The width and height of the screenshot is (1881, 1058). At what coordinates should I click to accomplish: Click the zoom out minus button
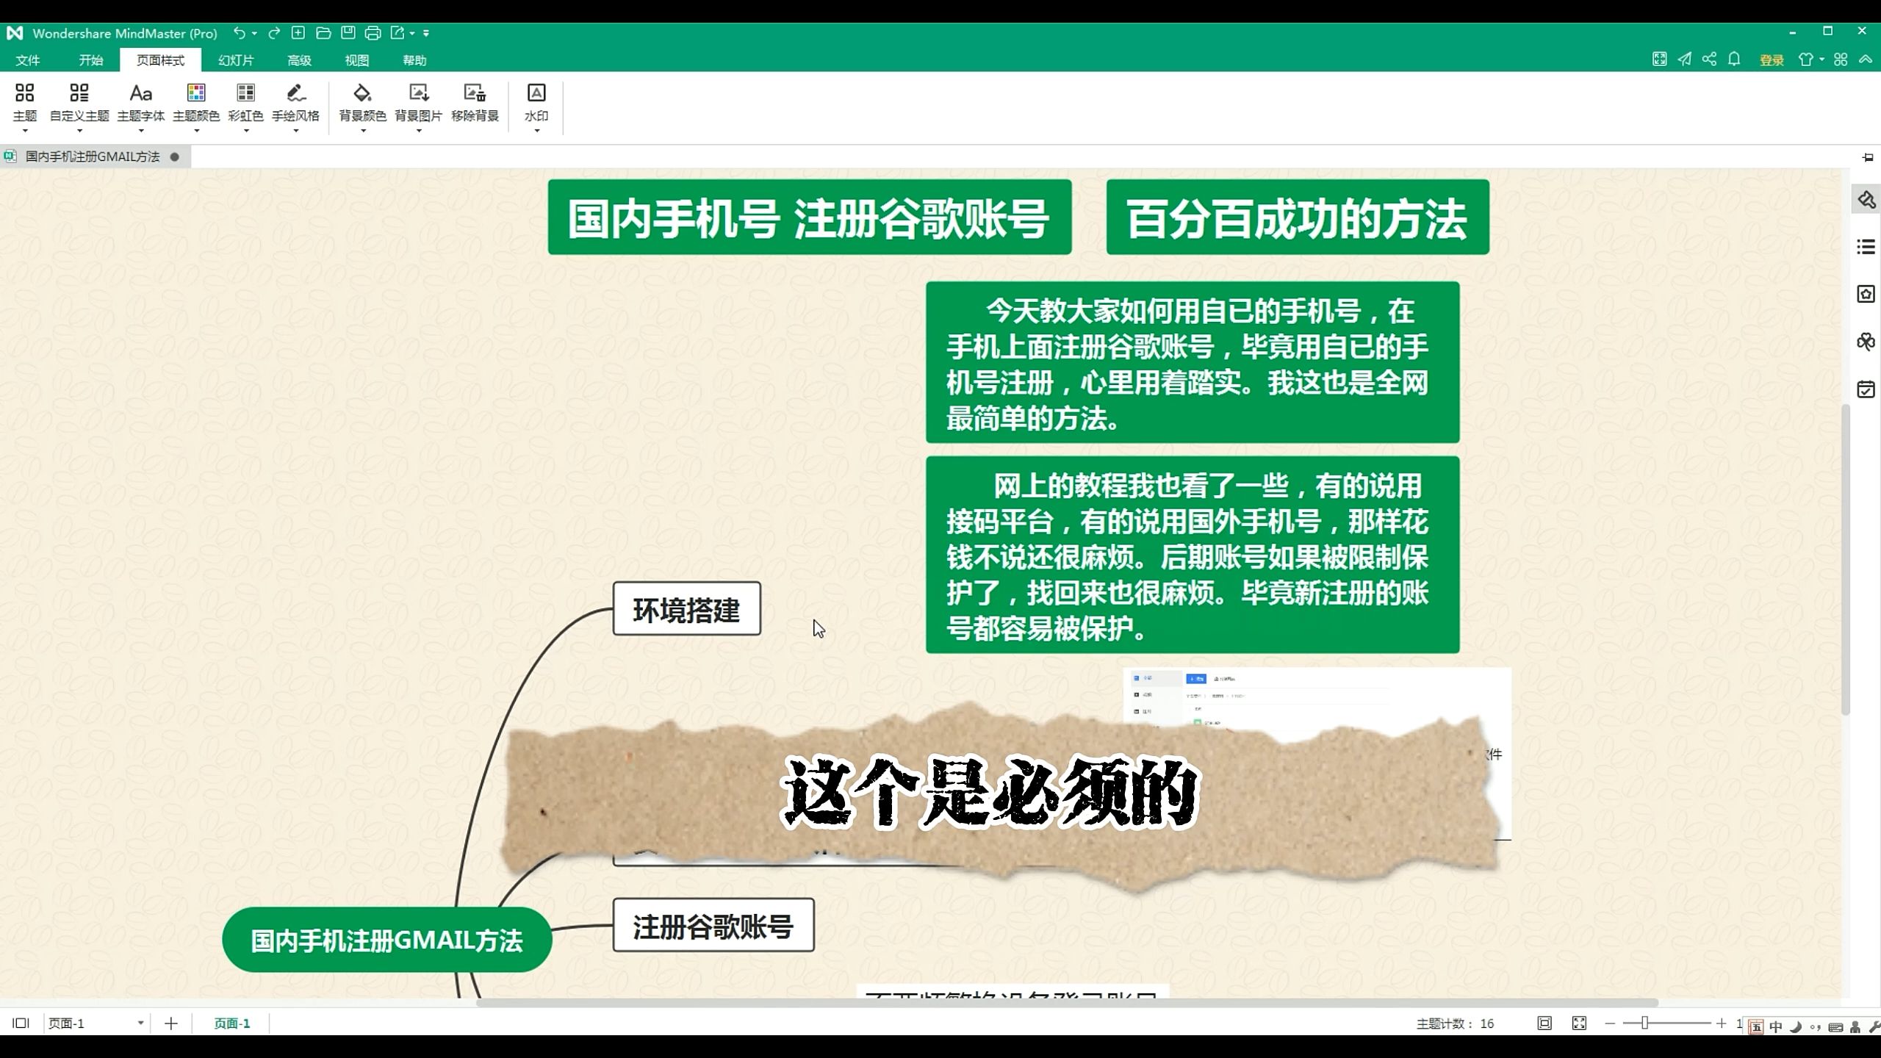point(1610,1023)
